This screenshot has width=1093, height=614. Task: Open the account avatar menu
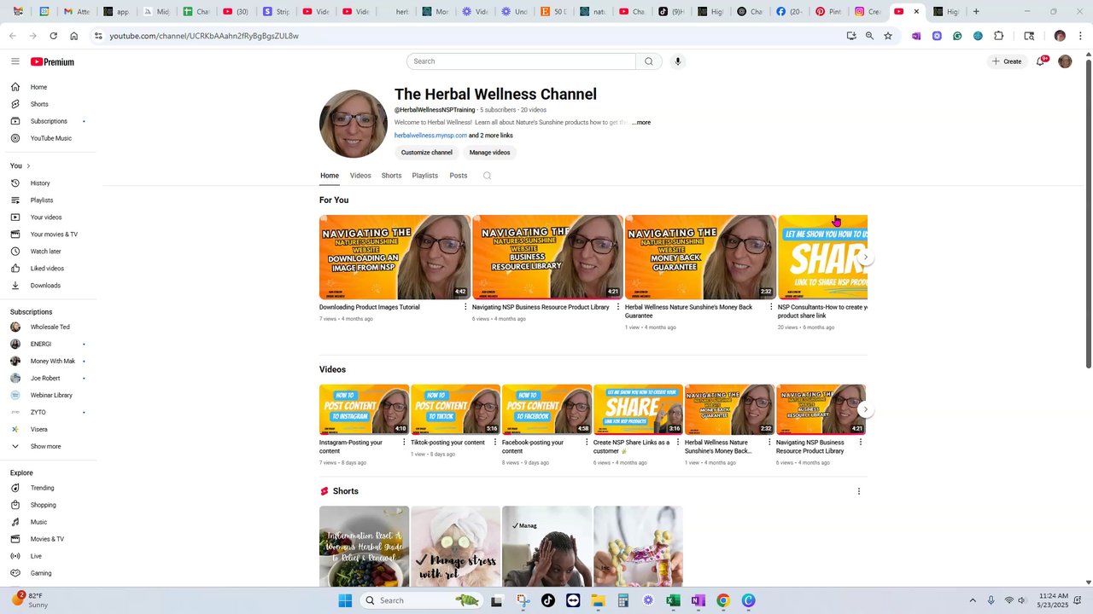[x=1065, y=61]
